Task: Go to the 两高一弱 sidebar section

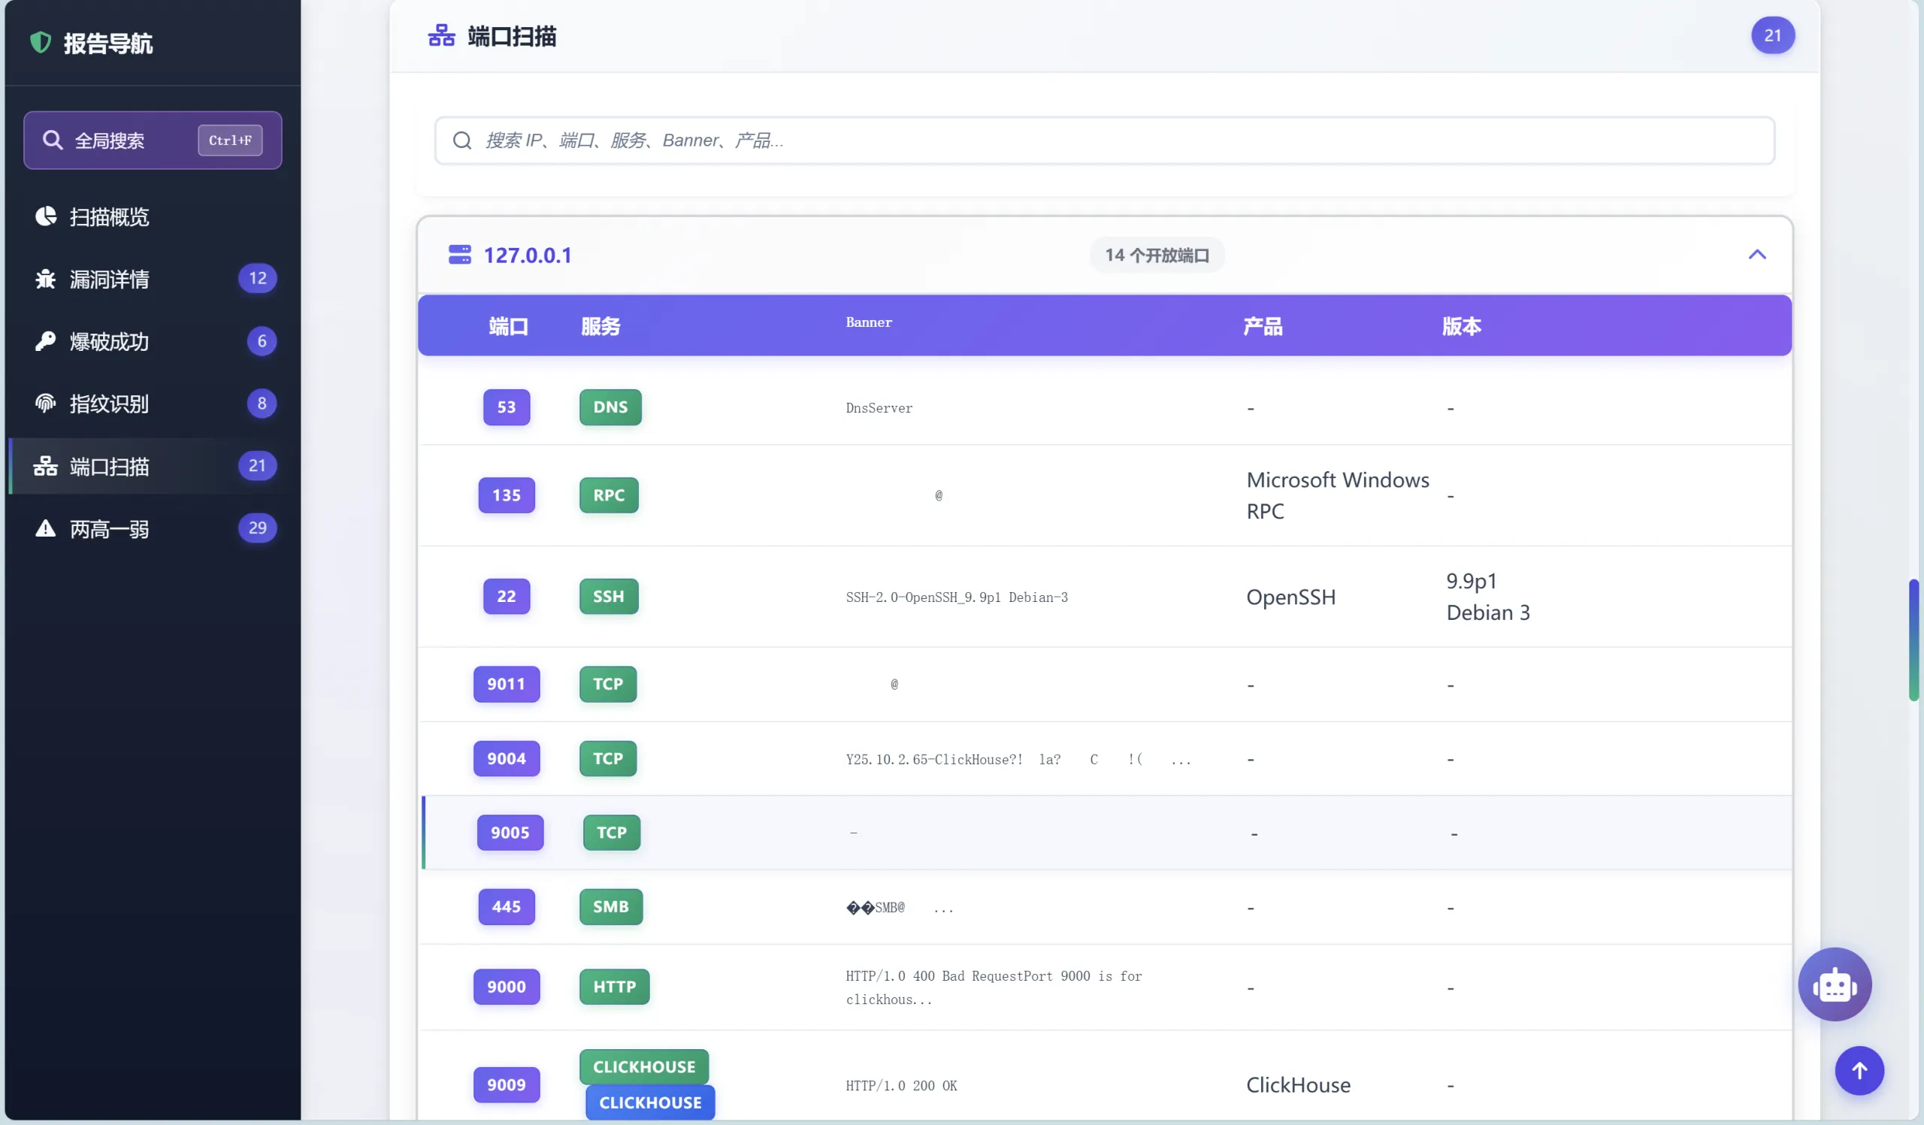Action: click(x=109, y=529)
